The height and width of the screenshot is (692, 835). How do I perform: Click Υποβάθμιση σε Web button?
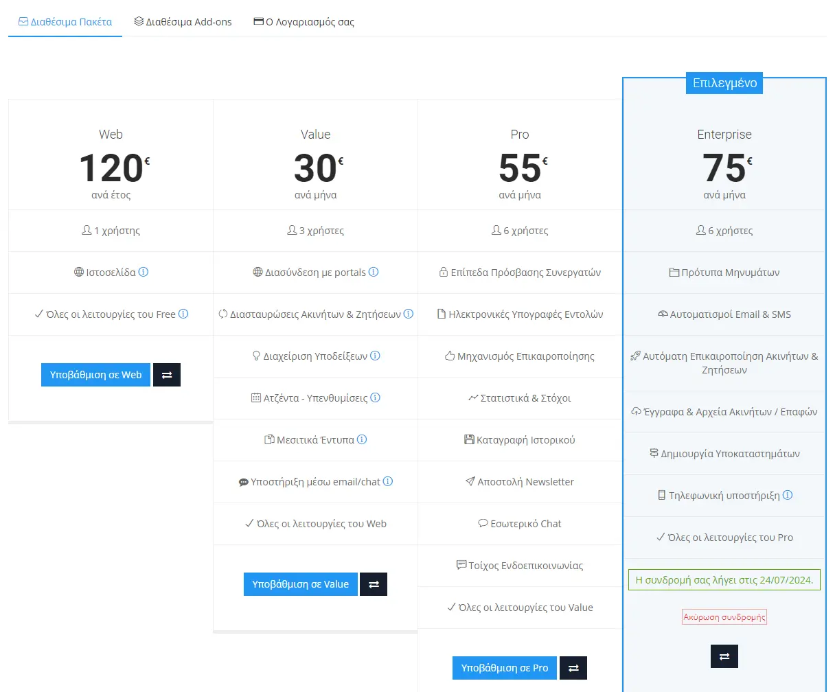pos(95,375)
